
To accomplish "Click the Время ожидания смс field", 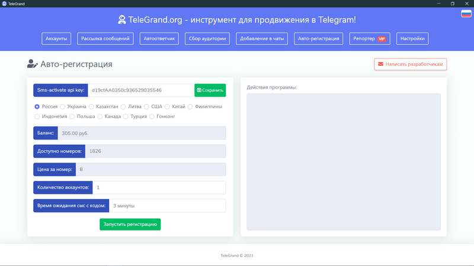I will [x=167, y=206].
